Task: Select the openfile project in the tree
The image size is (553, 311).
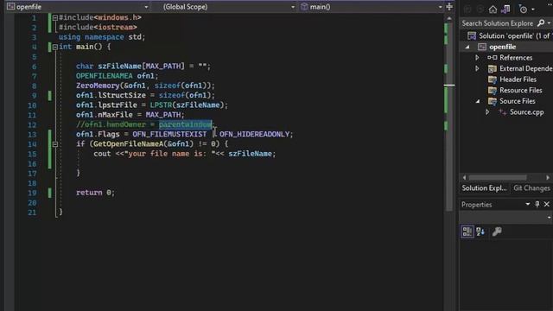Action: pos(502,47)
